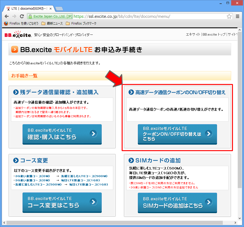Click the chevron on SIMカードの追加 button
This screenshot has width=244, height=227.
[x=209, y=202]
